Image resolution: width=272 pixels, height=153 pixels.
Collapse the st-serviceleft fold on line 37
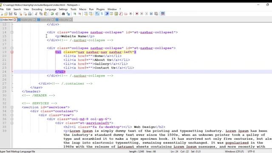pos(12,123)
